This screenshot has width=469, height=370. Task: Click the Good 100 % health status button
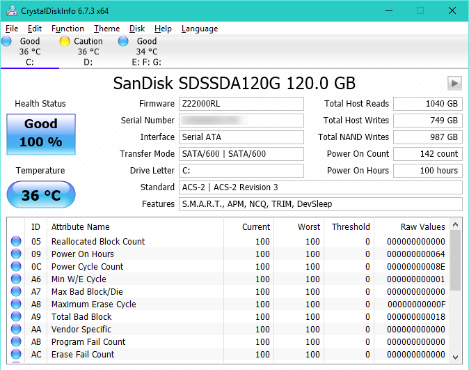tap(41, 134)
